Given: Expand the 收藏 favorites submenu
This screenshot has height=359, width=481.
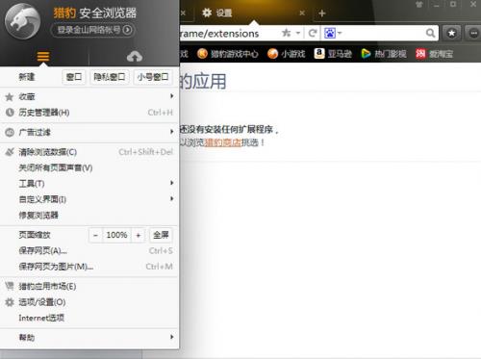Looking at the screenshot, I should coord(172,96).
